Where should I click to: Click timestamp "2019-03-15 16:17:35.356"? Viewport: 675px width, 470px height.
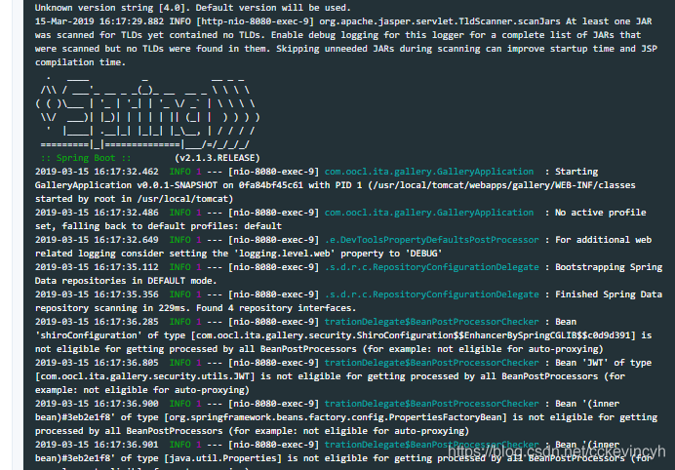[97, 294]
